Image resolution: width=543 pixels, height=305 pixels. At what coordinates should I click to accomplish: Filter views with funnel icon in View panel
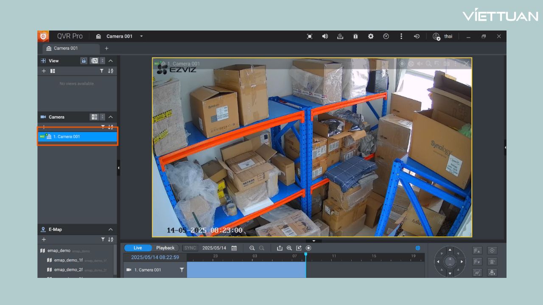tap(102, 71)
